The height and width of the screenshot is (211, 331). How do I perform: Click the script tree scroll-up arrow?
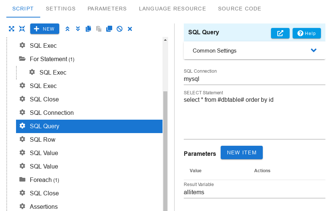[165, 40]
